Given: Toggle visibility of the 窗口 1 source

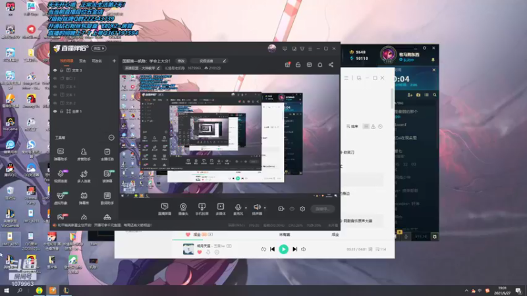Looking at the screenshot, I should tap(55, 78).
